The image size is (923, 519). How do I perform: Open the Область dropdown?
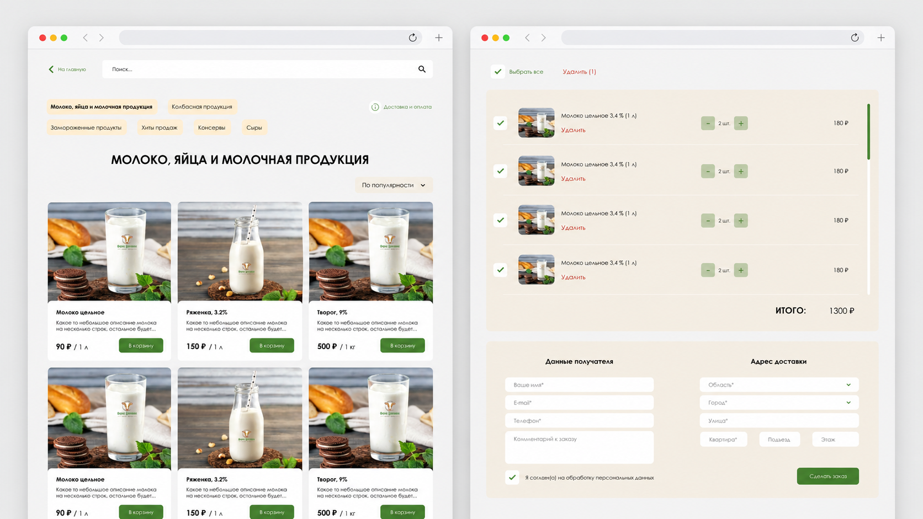coord(779,384)
